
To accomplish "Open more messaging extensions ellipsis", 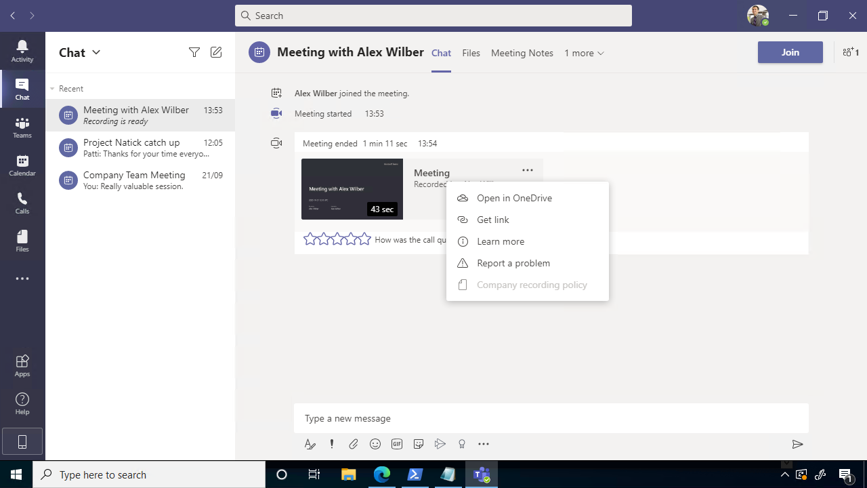I will 484,444.
